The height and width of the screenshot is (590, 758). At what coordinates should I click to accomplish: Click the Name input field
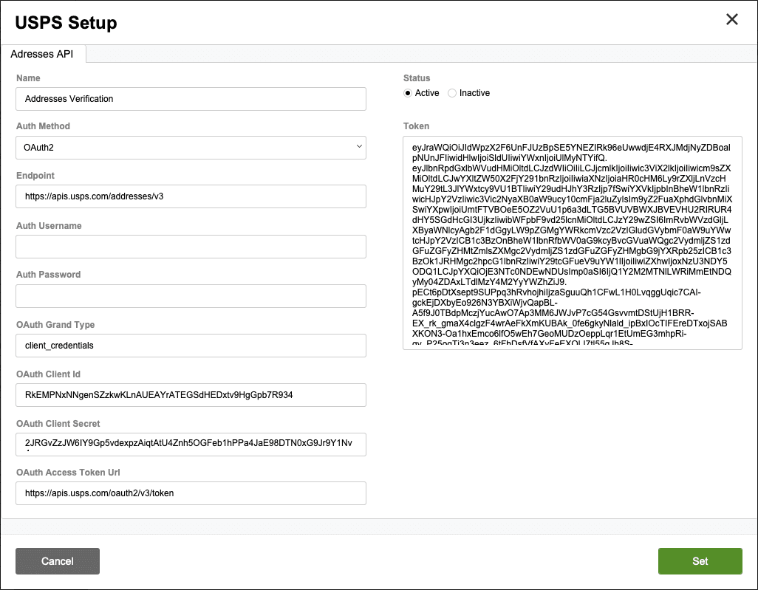click(191, 99)
